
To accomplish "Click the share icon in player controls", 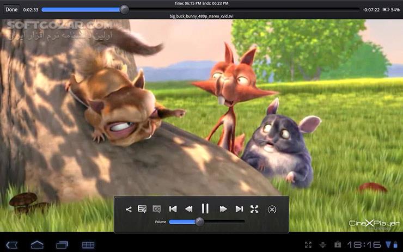I will click(x=129, y=210).
